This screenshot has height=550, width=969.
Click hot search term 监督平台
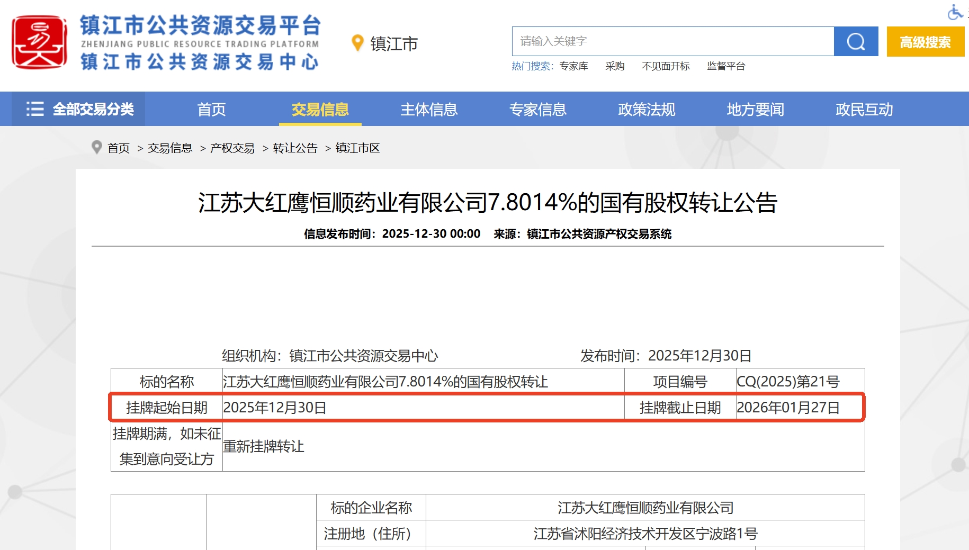726,66
